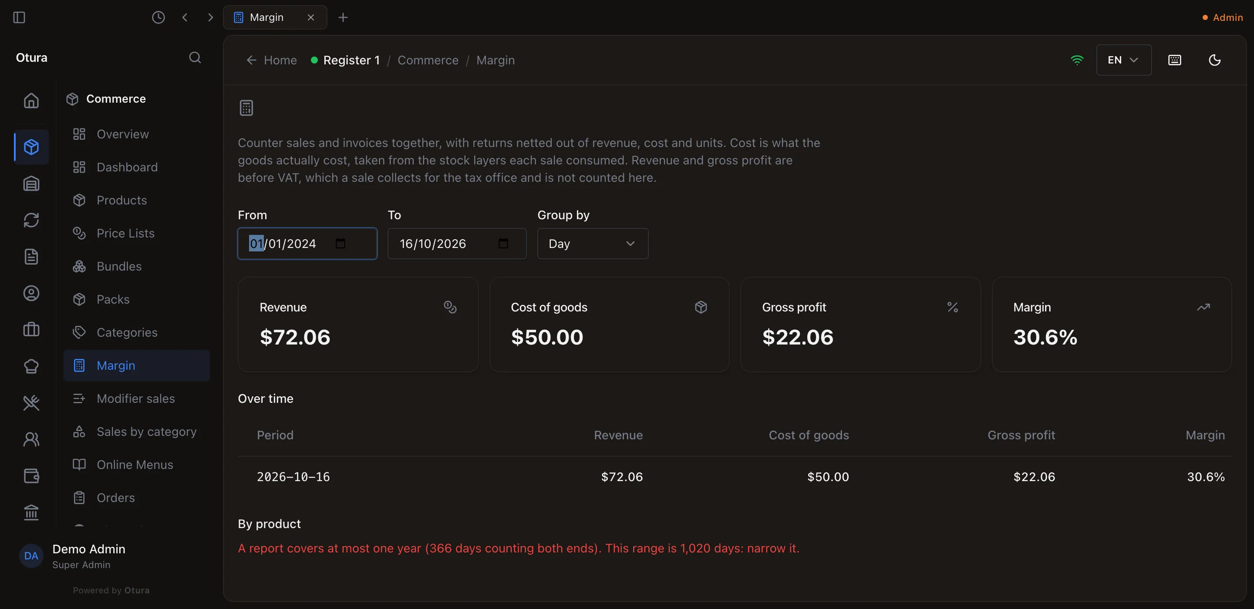This screenshot has height=609, width=1254.
Task: Open the history clock icon
Action: 158,17
